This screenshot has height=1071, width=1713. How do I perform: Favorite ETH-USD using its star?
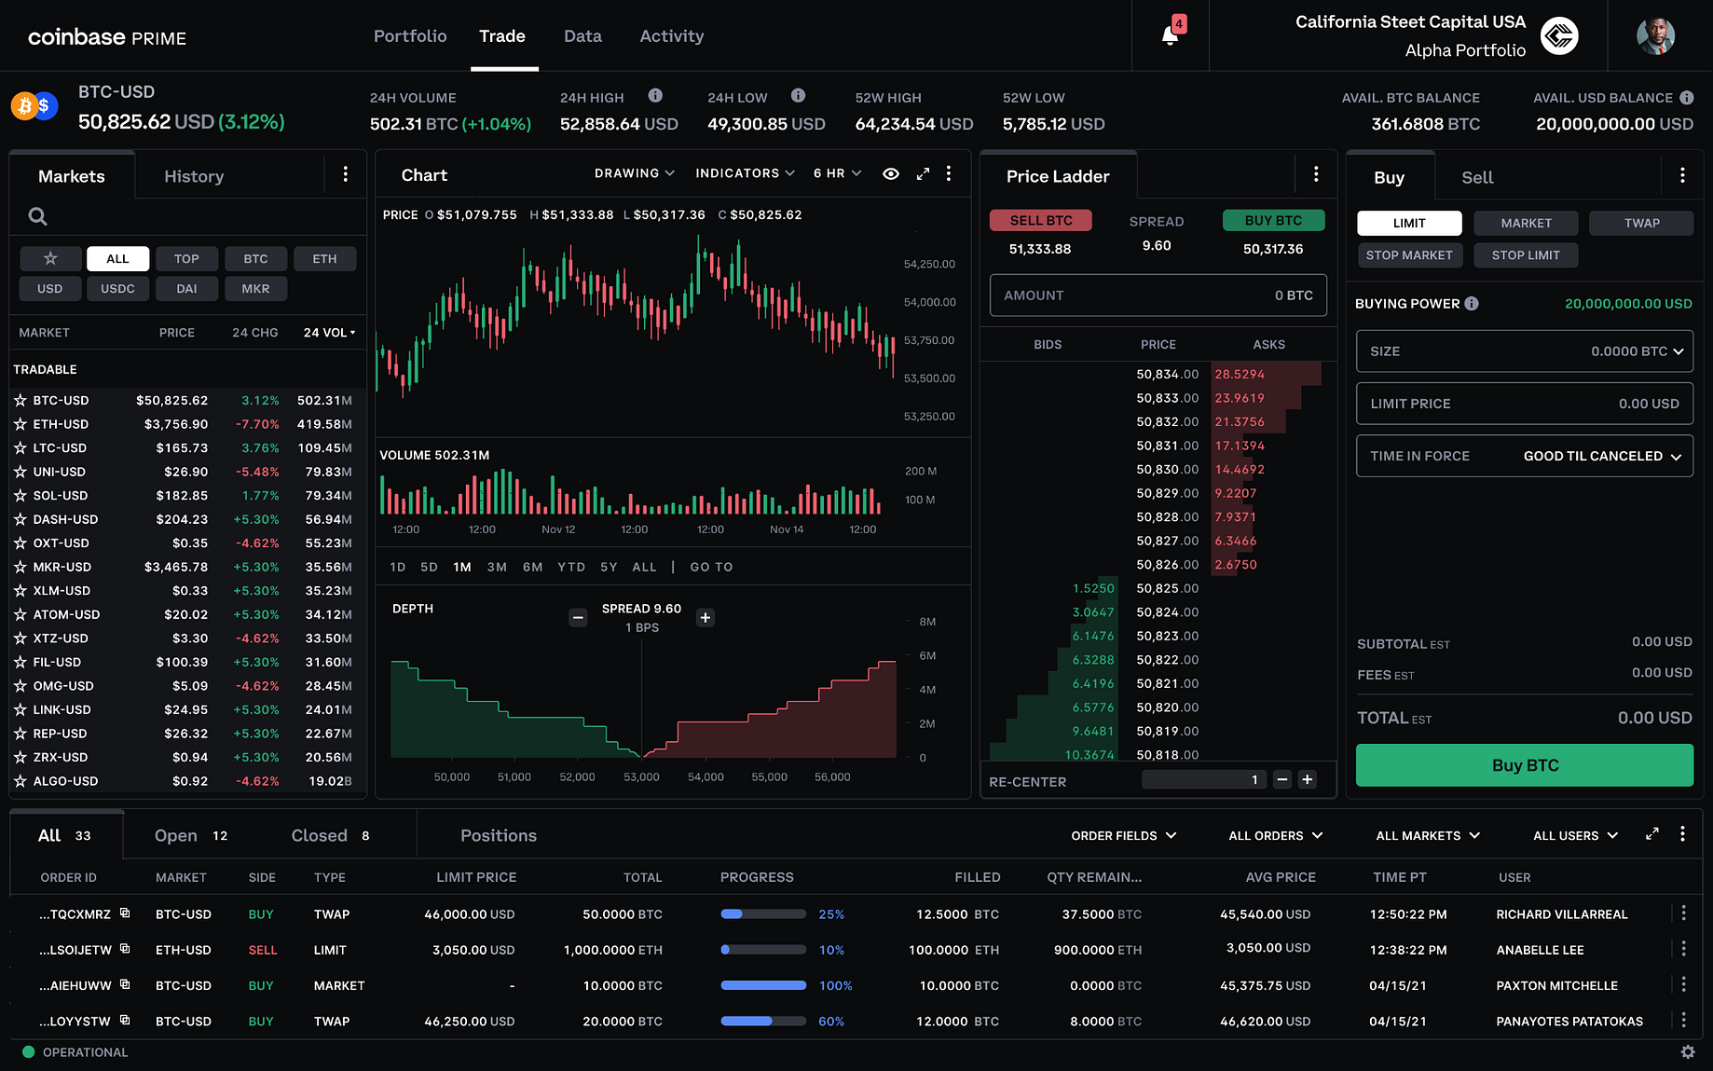20,424
